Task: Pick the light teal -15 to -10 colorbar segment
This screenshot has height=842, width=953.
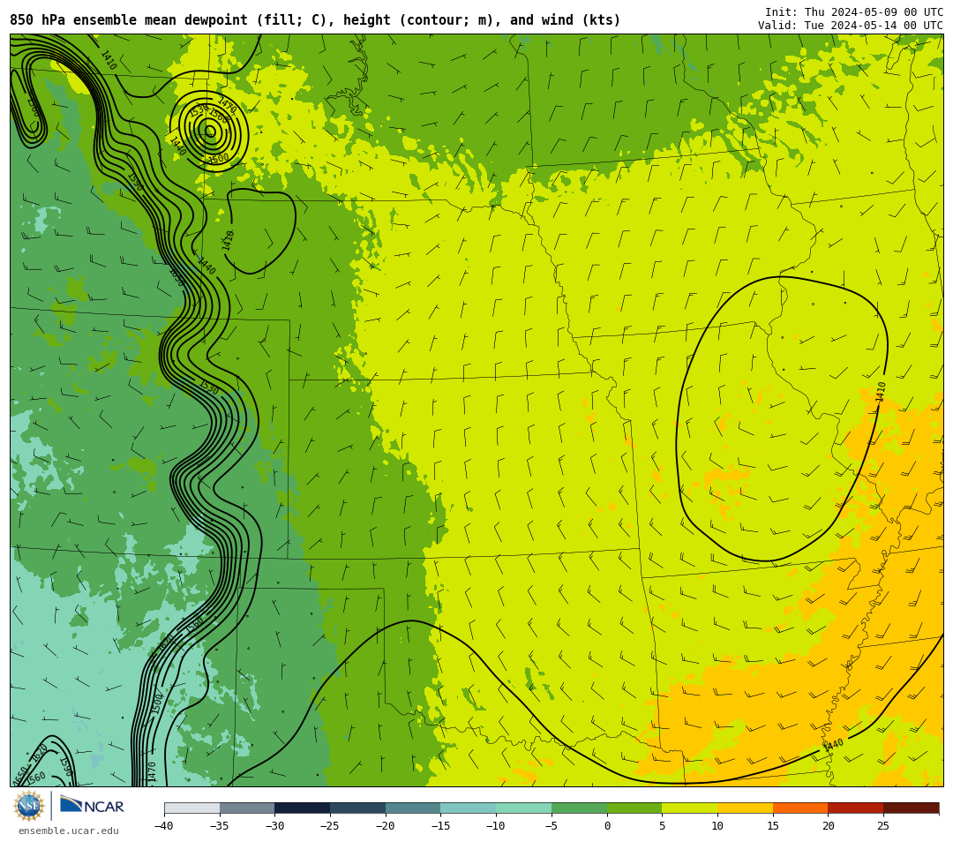Action: click(469, 808)
